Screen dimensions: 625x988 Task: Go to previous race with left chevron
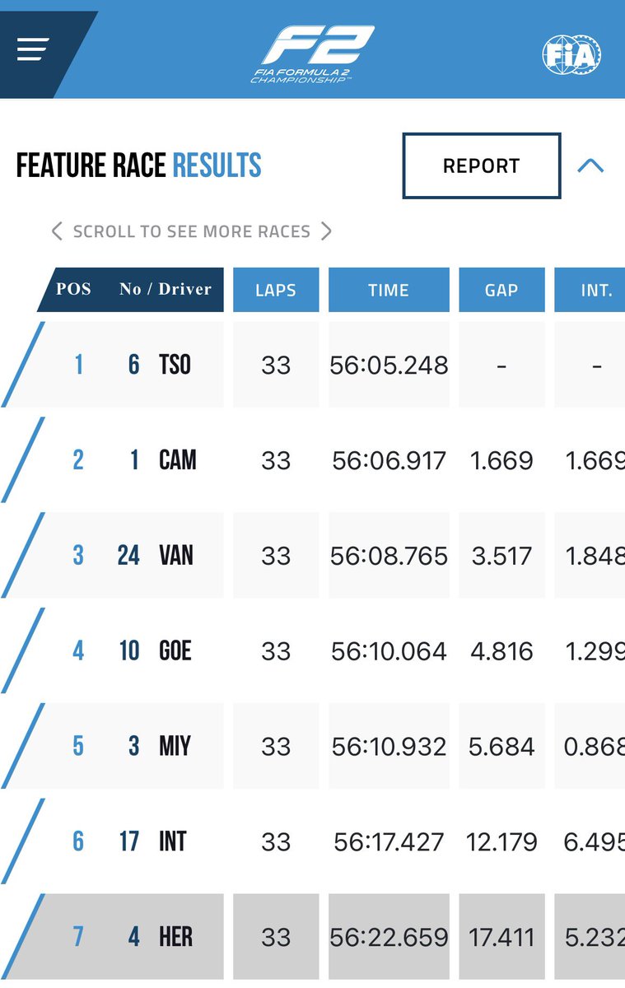[x=57, y=231]
